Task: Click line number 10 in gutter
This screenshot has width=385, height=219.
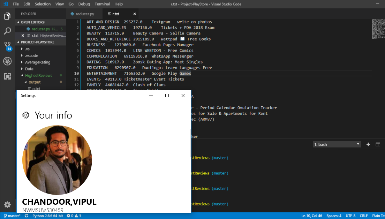Action: 76,74
